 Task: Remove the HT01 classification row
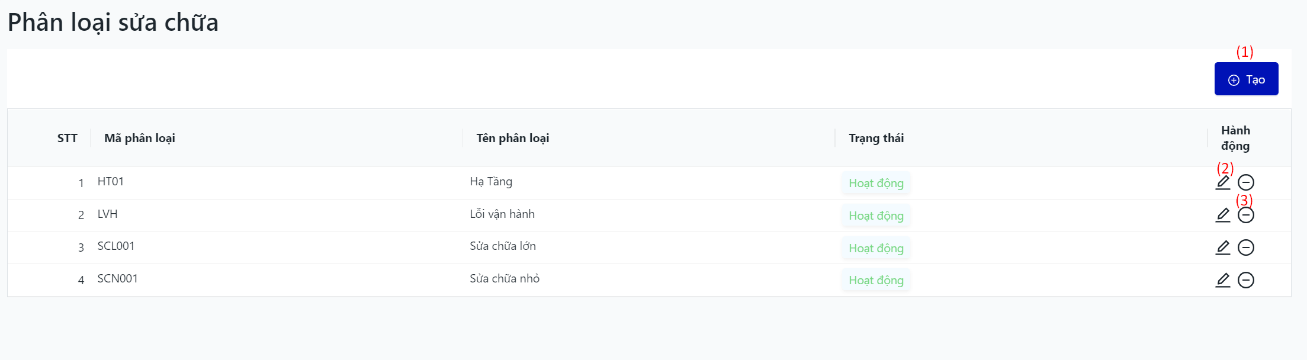[1246, 182]
